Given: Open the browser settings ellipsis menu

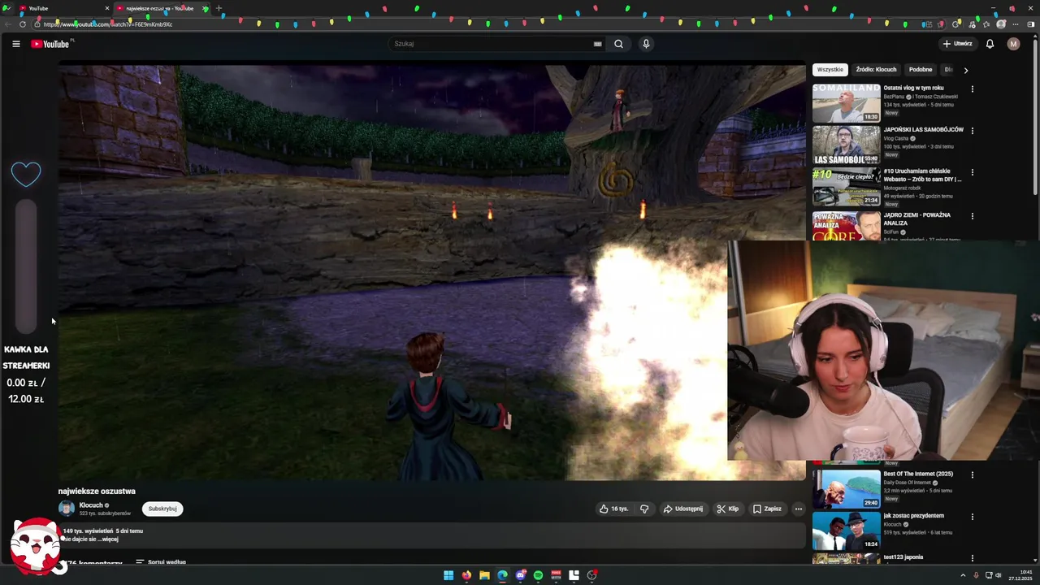Looking at the screenshot, I should [x=1016, y=24].
